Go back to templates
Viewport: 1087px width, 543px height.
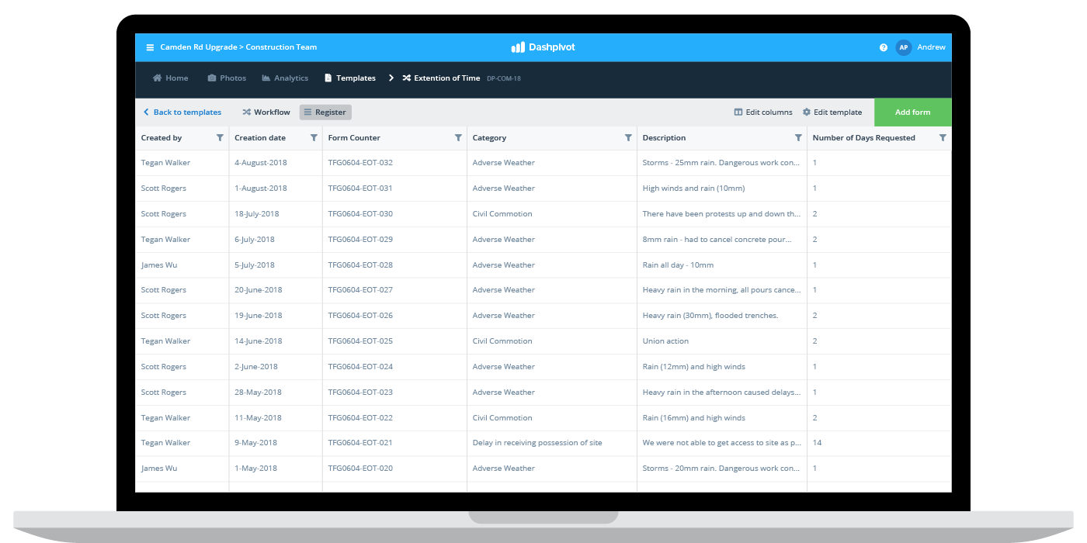coord(182,112)
